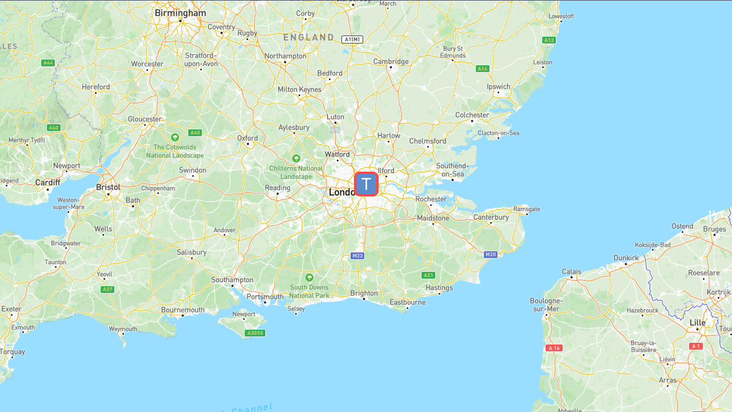
Task: Click the A16 red road shield in France
Action: (554, 348)
